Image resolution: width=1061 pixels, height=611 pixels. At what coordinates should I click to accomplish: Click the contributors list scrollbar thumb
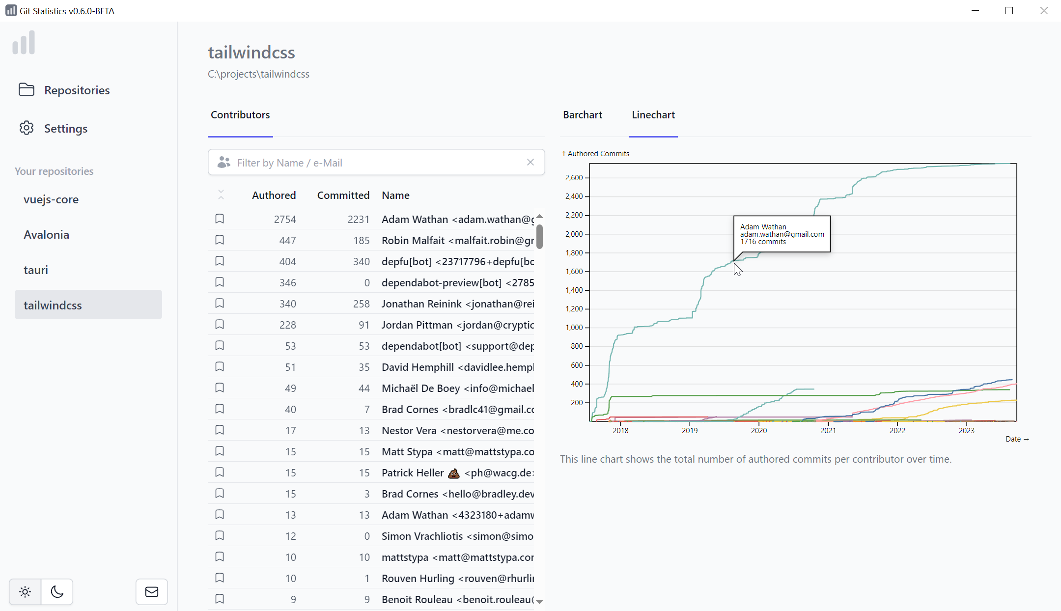pyautogui.click(x=539, y=237)
